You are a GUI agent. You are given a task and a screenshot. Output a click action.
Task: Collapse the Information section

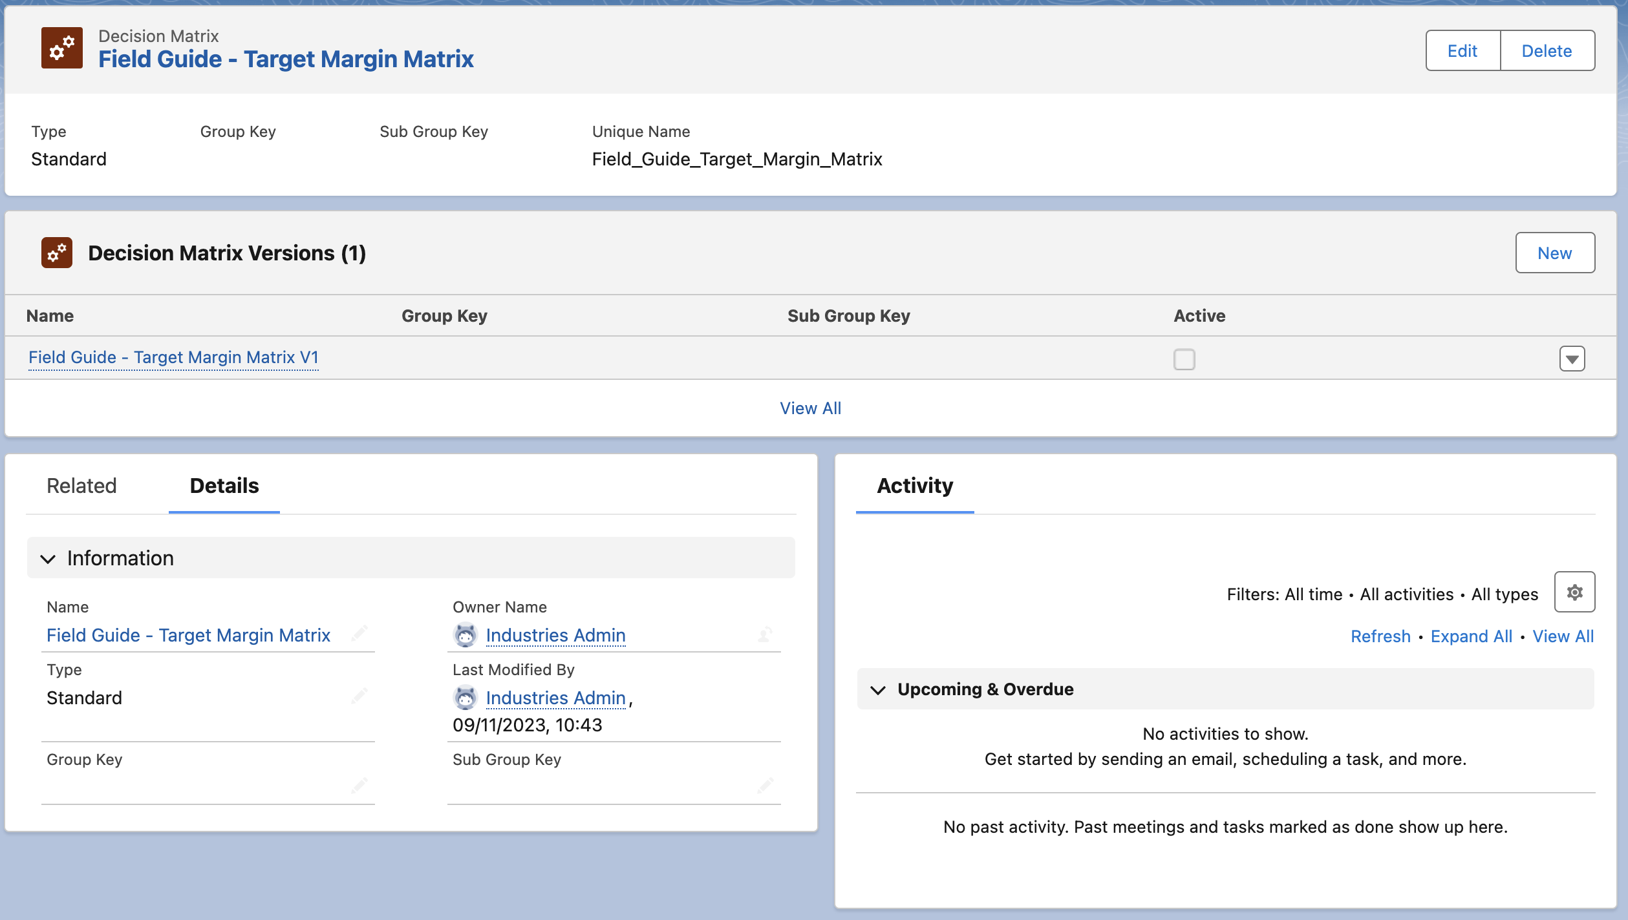point(48,559)
